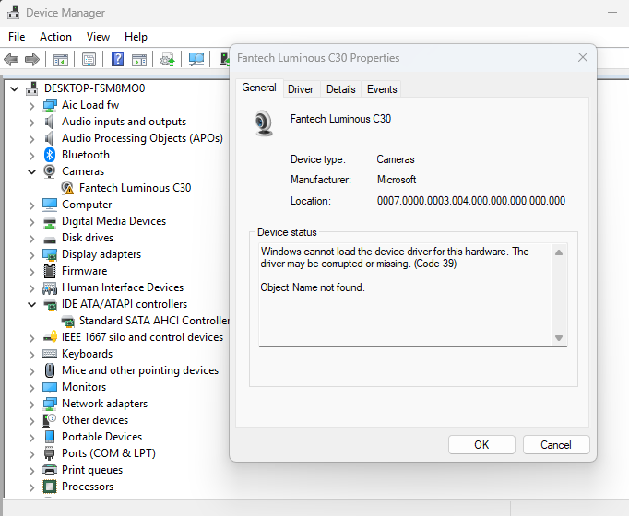
Task: Expand the Portable Devices chevron
Action: pyautogui.click(x=31, y=438)
